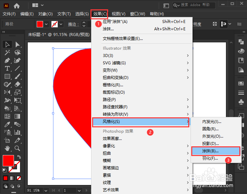Image resolution: width=247 pixels, height=194 pixels.
Task: Open the 效果(C) menu
Action: (100, 14)
